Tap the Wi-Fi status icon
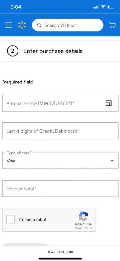The height and width of the screenshot is (261, 120). (103, 7)
